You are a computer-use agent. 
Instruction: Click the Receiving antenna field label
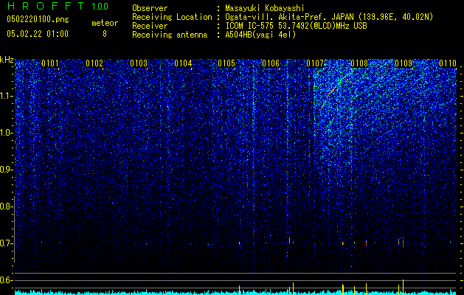click(170, 35)
